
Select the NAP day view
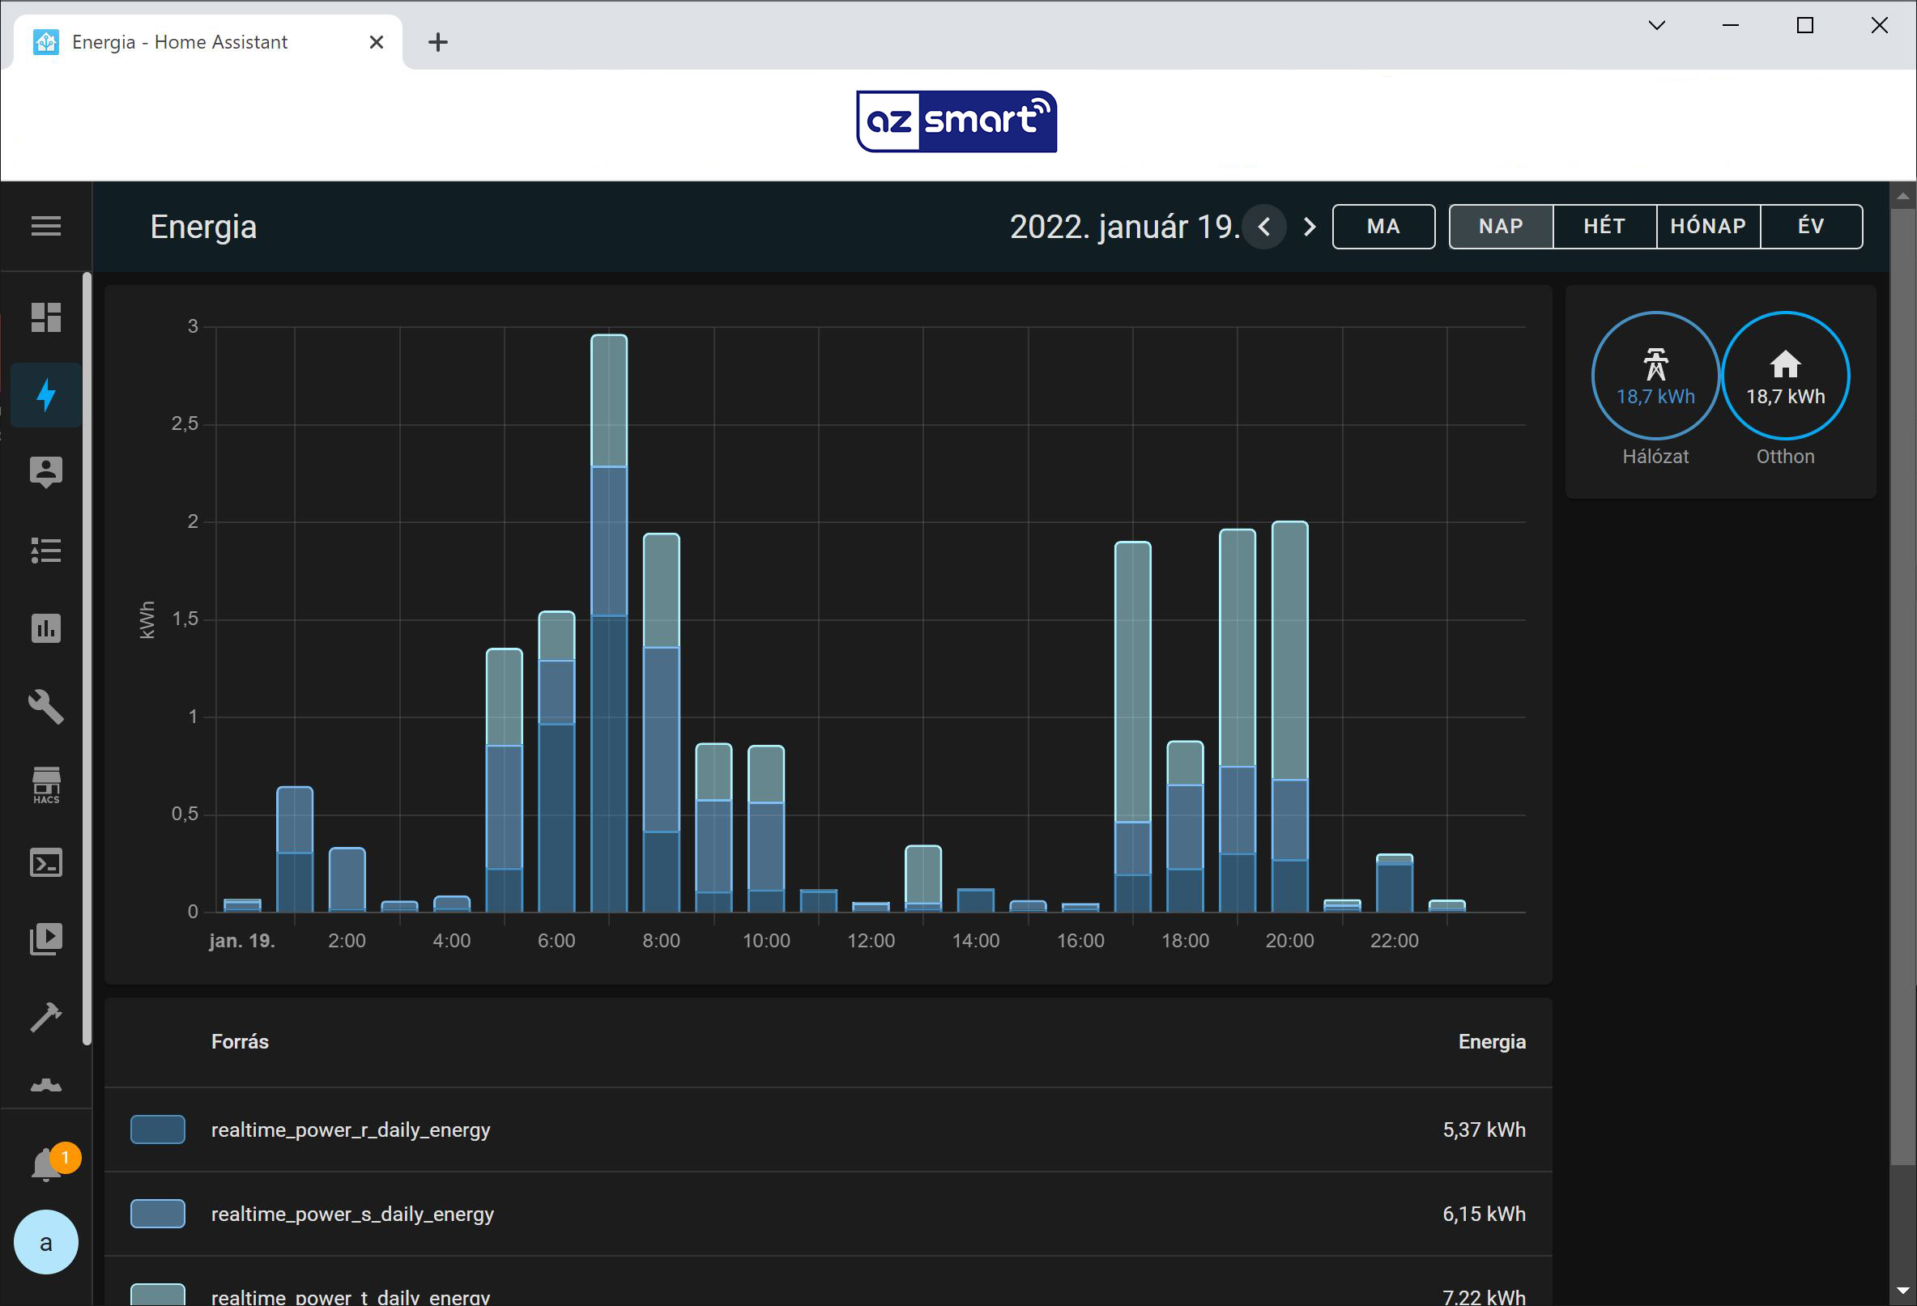[1502, 227]
